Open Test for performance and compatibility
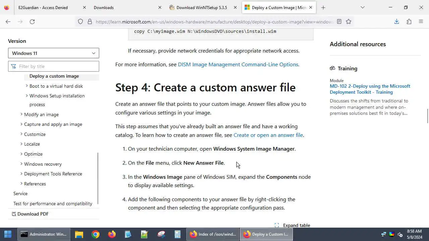Screen dimensions: 429x241 53,204
